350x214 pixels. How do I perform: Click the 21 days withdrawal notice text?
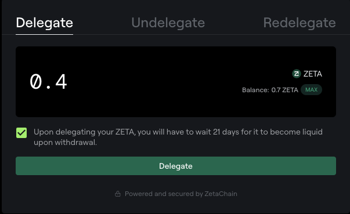(x=178, y=137)
